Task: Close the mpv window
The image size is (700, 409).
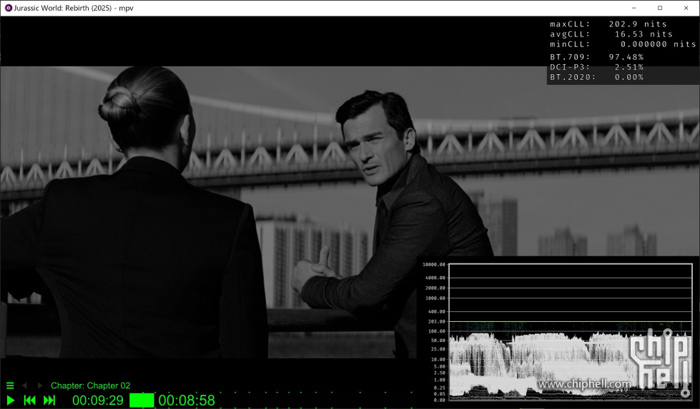Action: (686, 8)
